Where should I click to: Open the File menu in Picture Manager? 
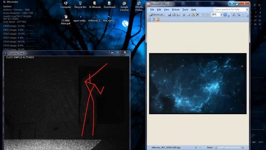click(152, 10)
